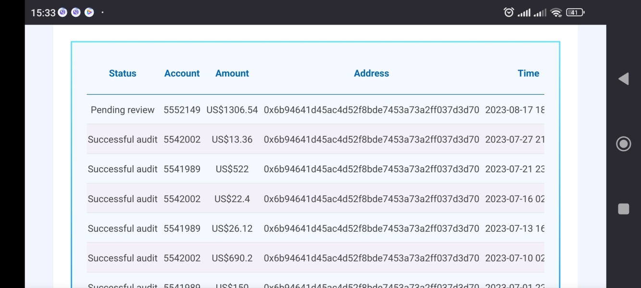Select the US$522 amount
The height and width of the screenshot is (288, 641).
232,169
